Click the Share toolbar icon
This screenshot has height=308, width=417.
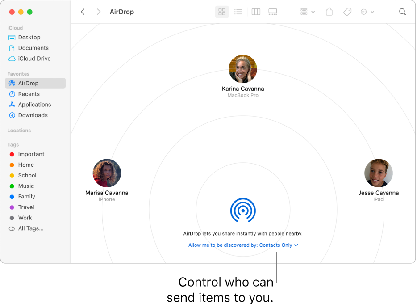click(x=329, y=12)
